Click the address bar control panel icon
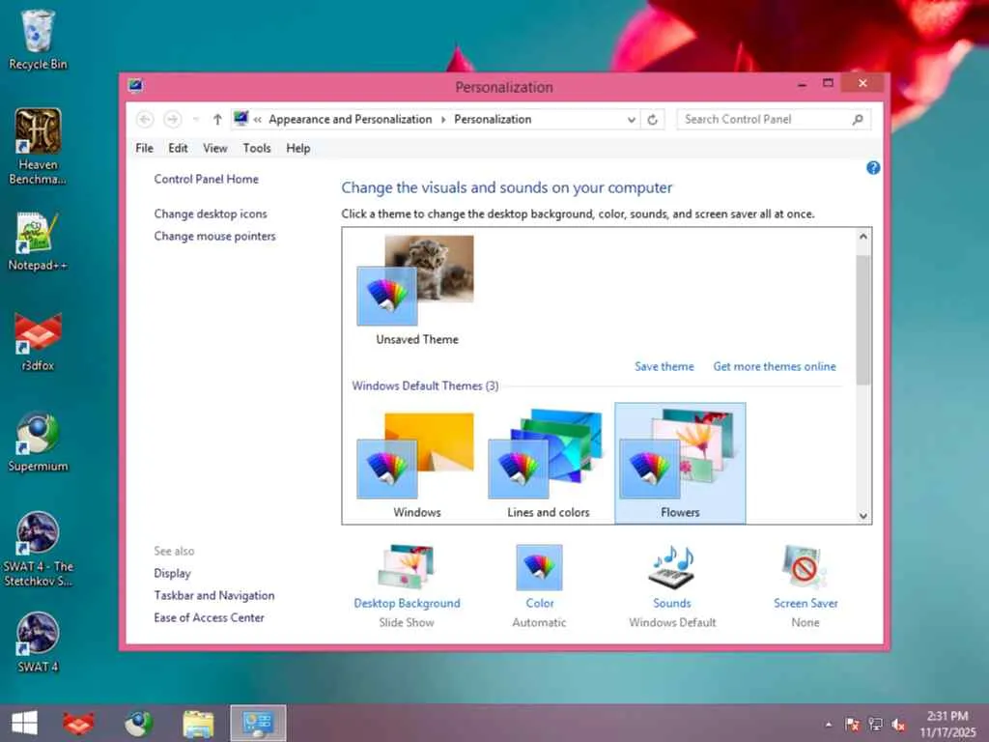 coord(240,118)
